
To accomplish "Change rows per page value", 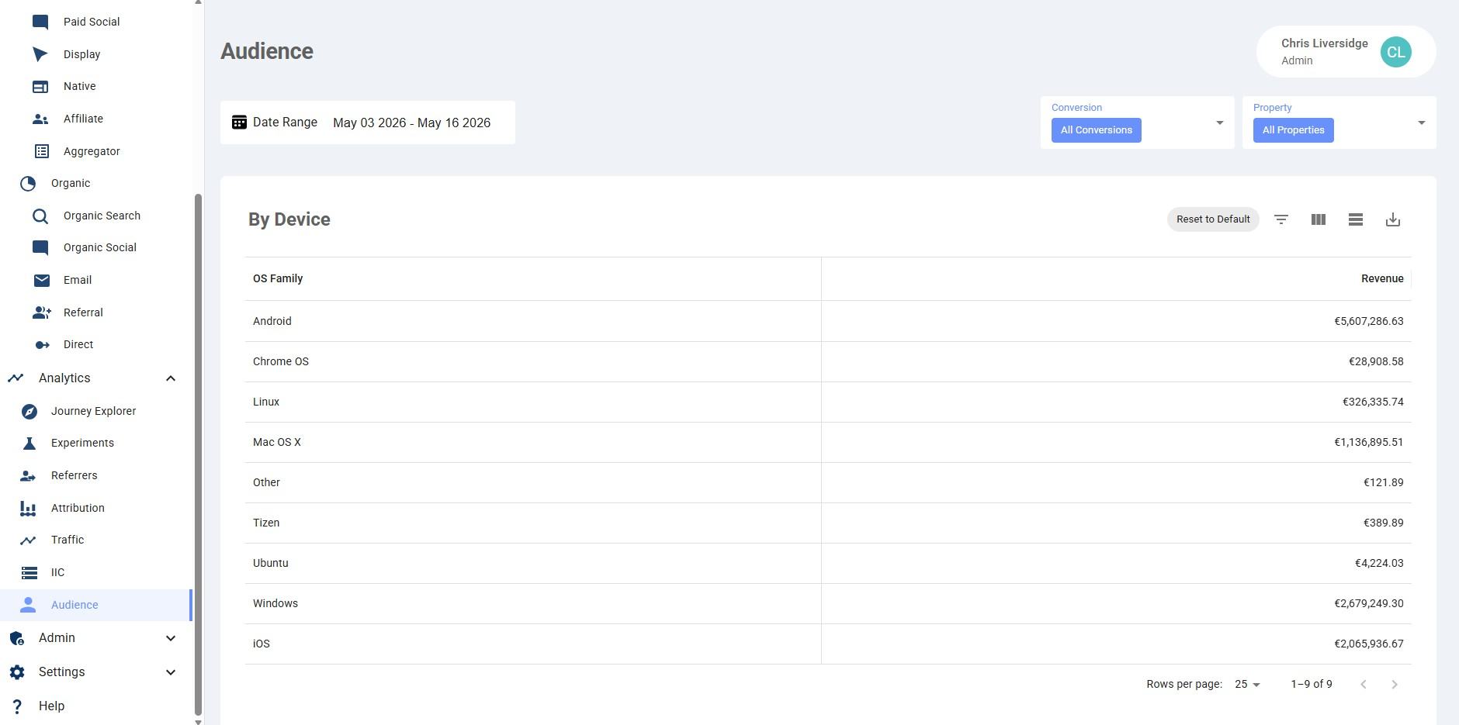I will (1247, 684).
